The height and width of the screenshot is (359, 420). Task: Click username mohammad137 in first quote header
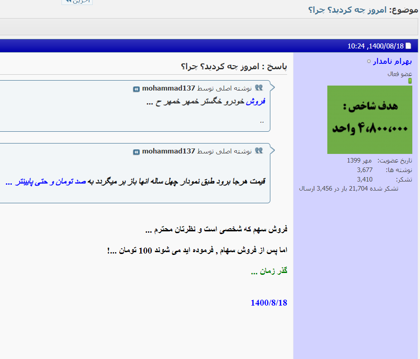[169, 88]
